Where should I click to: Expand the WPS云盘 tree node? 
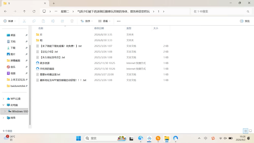(3, 99)
